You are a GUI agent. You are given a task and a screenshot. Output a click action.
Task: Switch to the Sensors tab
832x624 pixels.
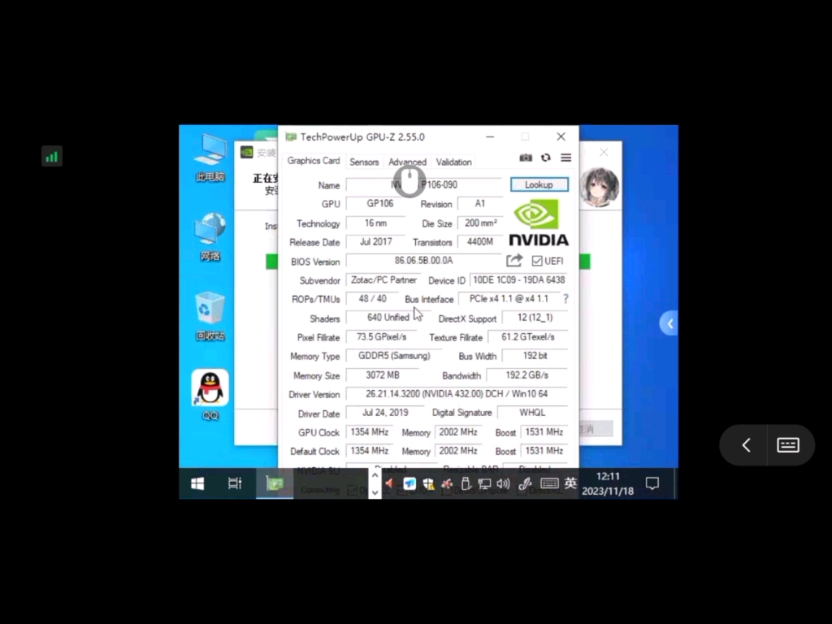pos(364,162)
